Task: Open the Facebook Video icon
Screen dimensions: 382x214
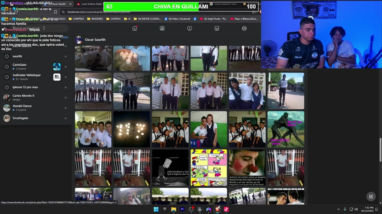Action: click(190, 28)
